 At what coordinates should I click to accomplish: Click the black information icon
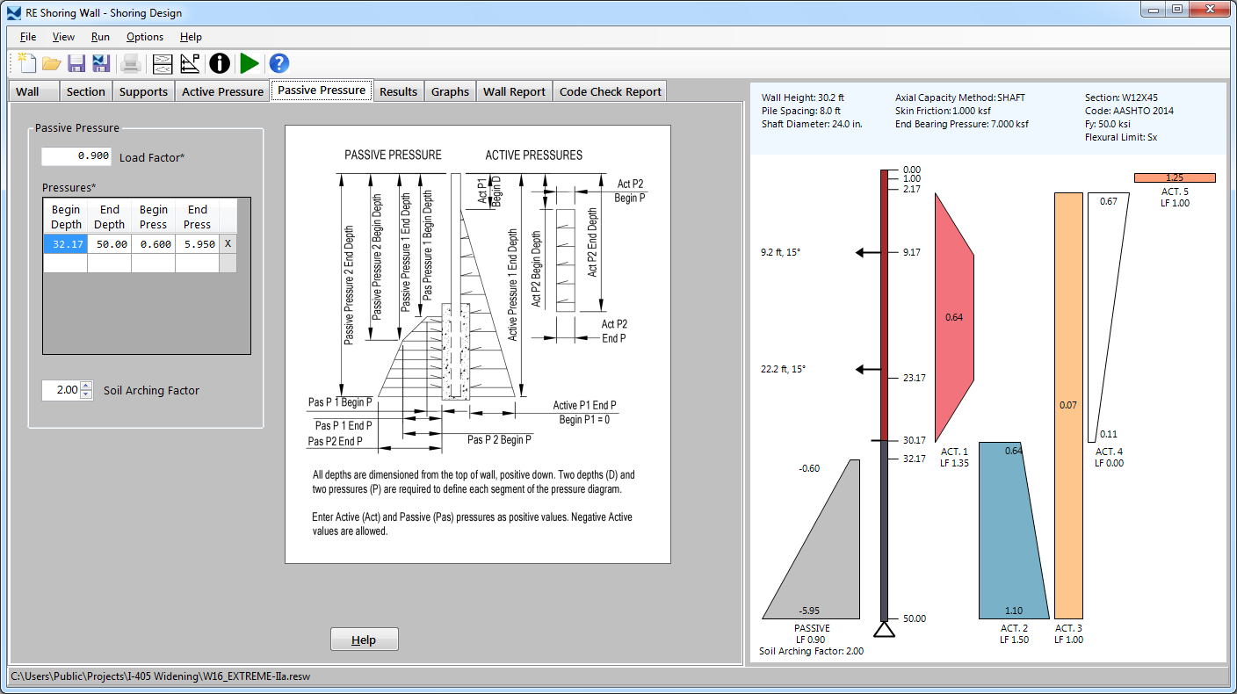[x=220, y=63]
